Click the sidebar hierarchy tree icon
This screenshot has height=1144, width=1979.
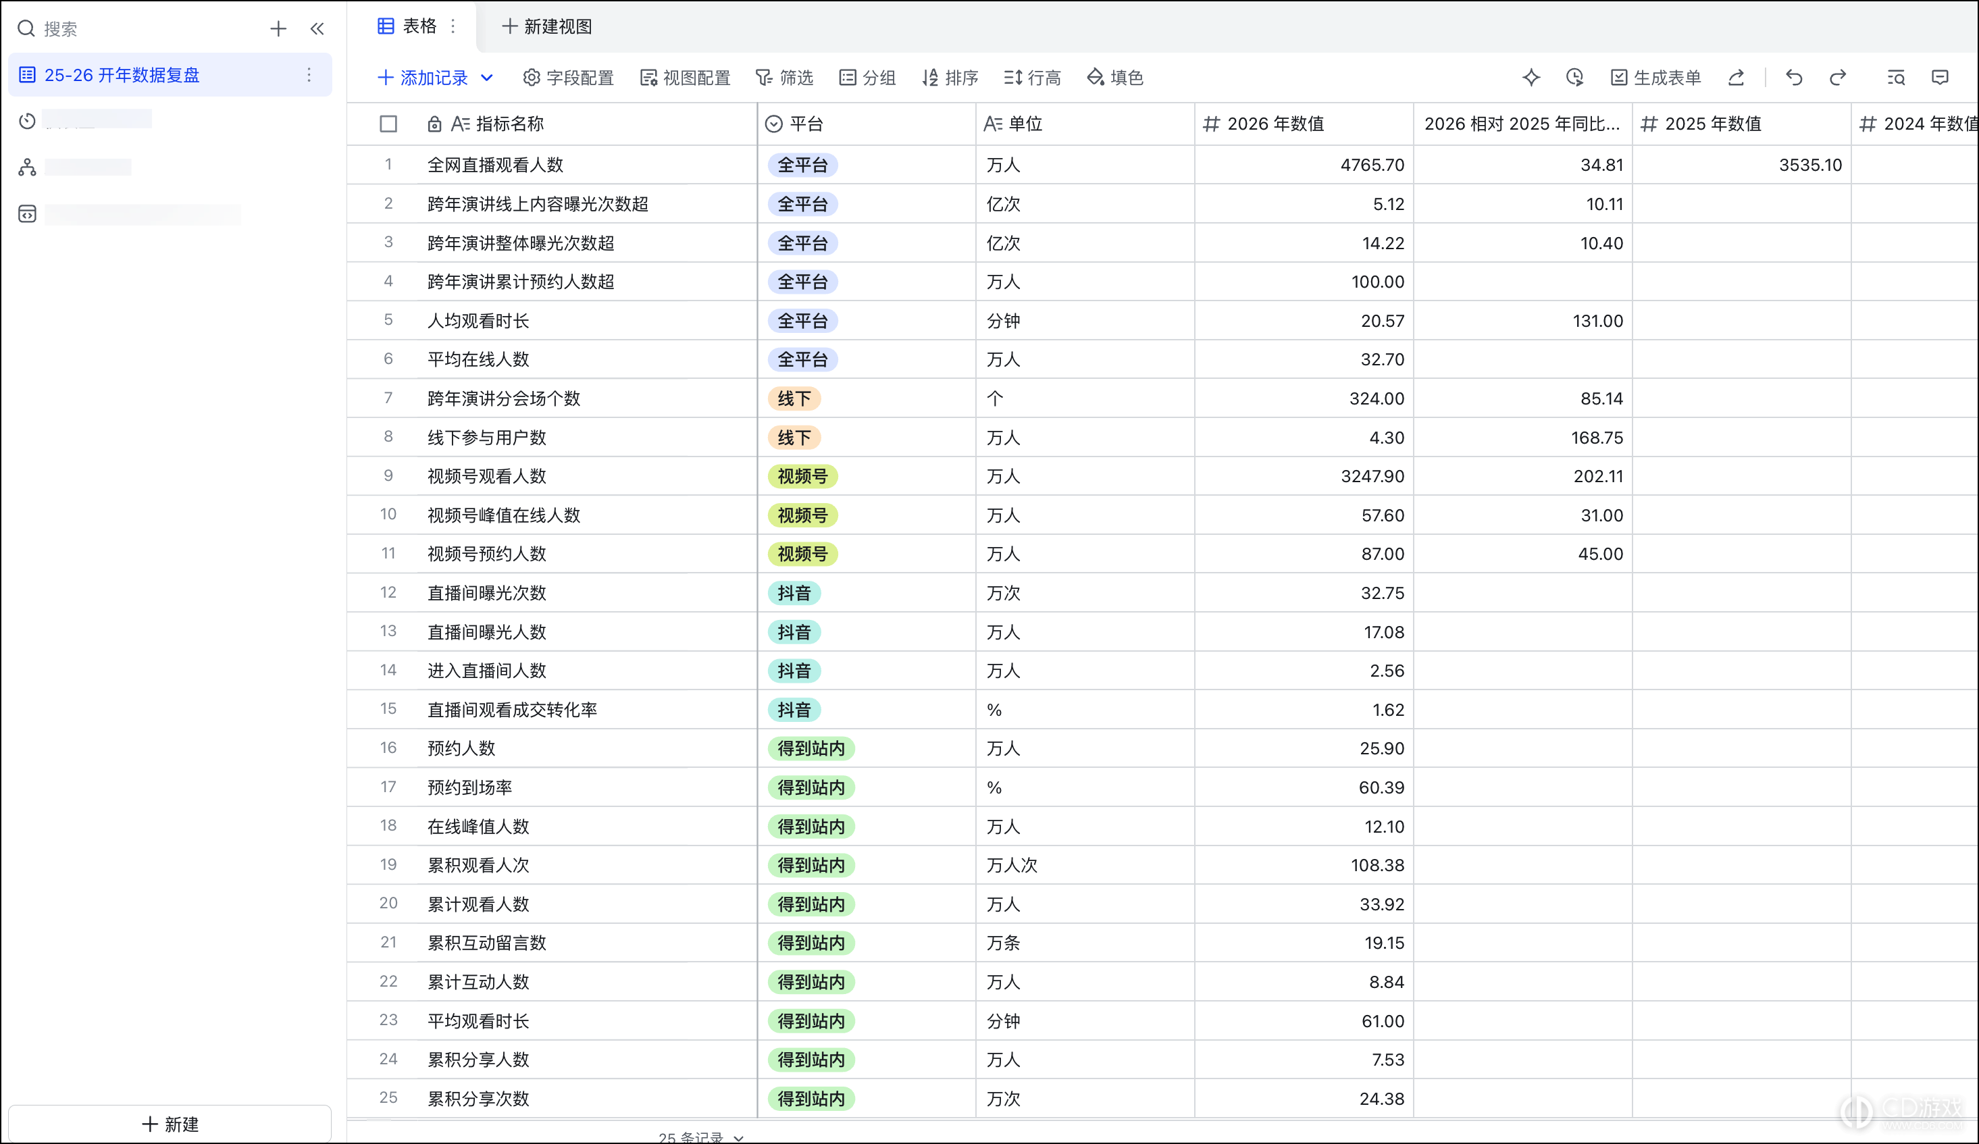coord(28,167)
